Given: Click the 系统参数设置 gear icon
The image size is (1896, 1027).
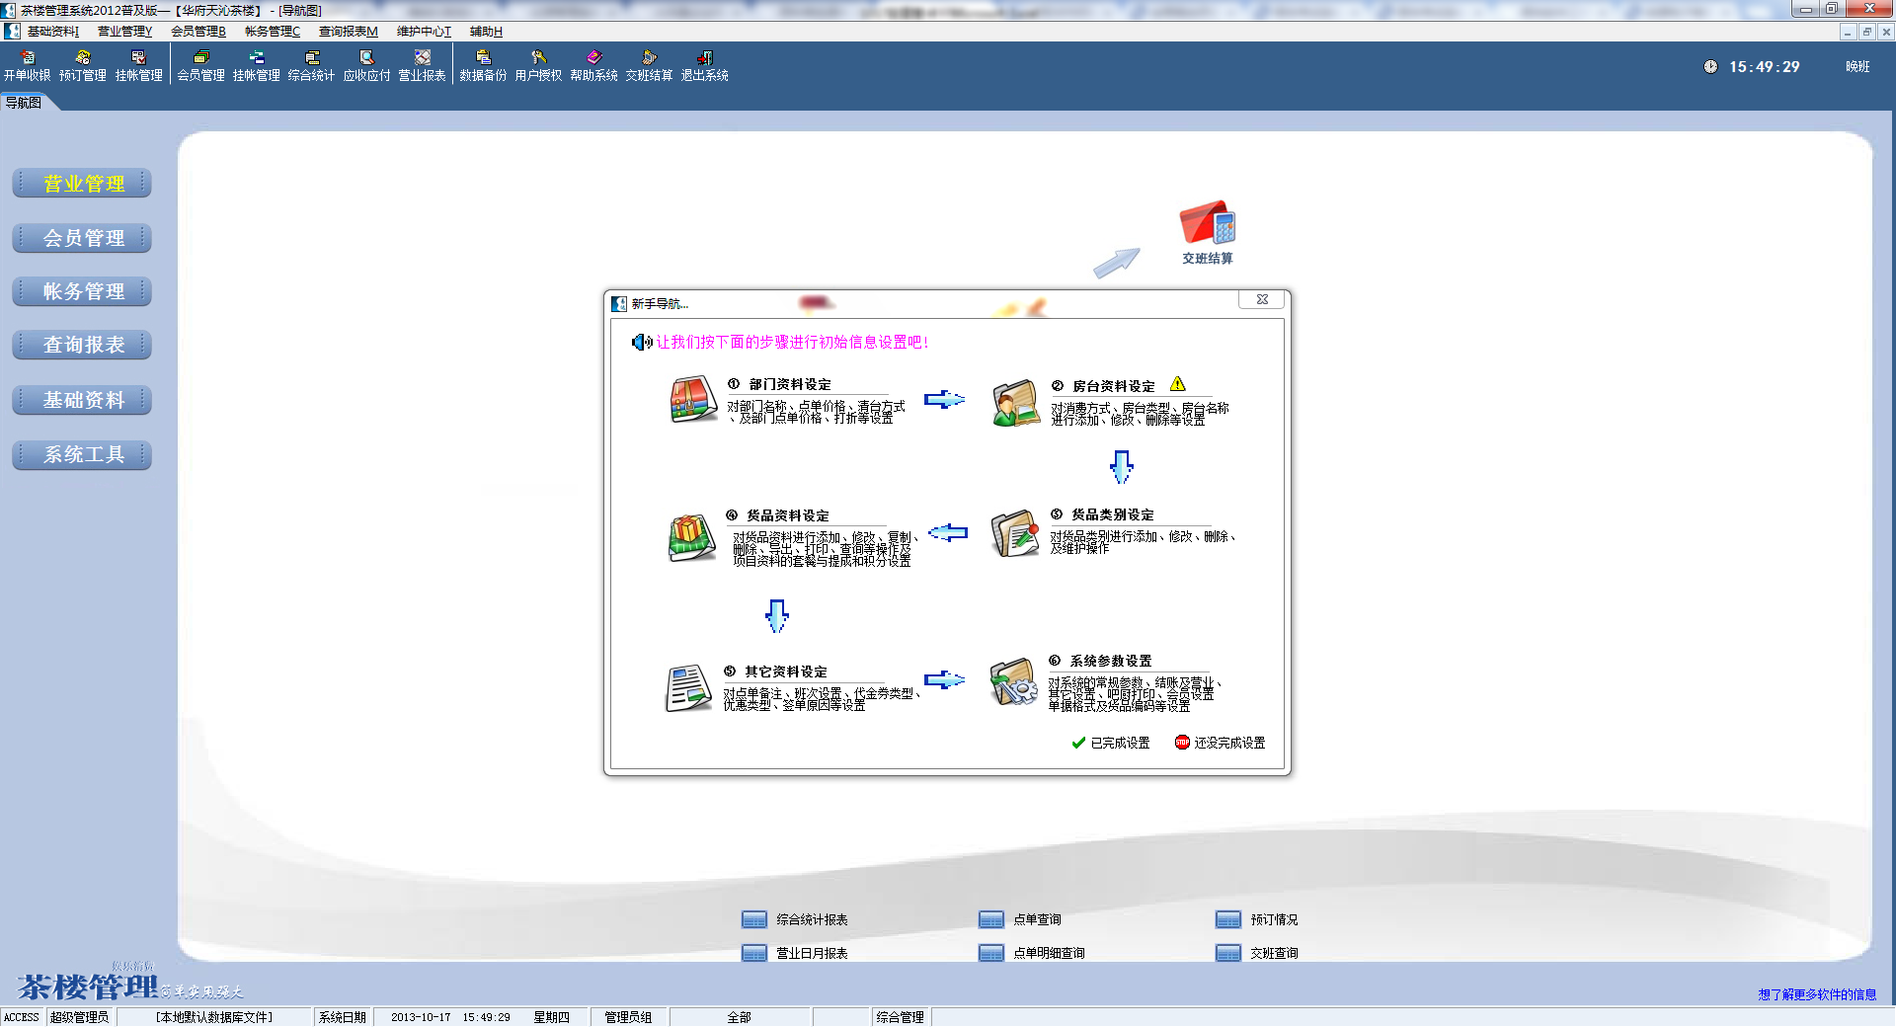Looking at the screenshot, I should click(x=1013, y=682).
